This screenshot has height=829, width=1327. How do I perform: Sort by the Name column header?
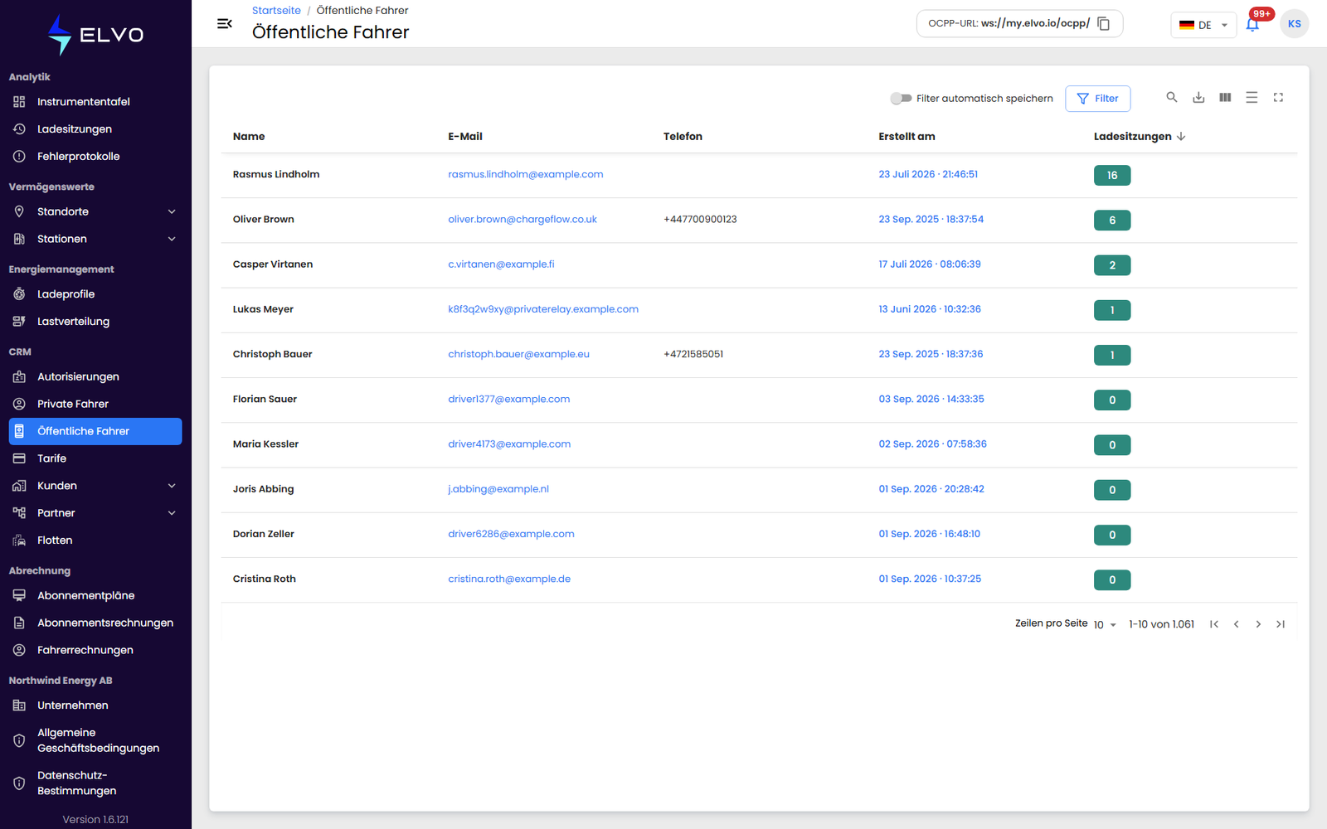pos(249,136)
